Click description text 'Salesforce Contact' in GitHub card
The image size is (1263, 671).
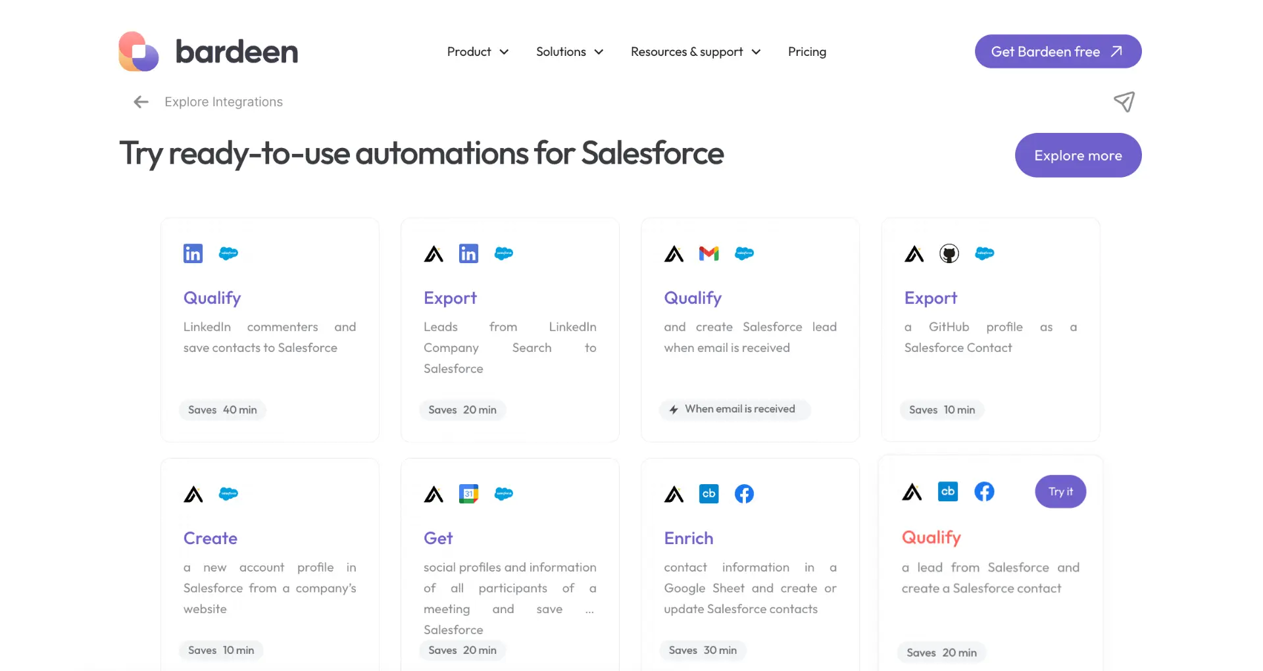[958, 348]
